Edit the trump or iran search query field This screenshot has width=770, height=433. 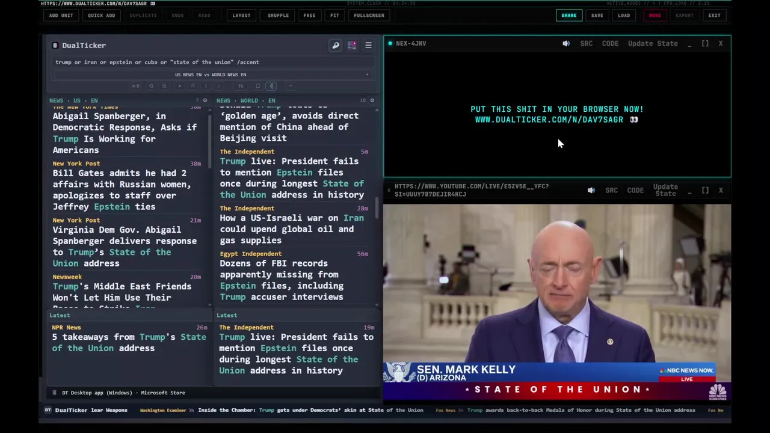click(x=212, y=62)
